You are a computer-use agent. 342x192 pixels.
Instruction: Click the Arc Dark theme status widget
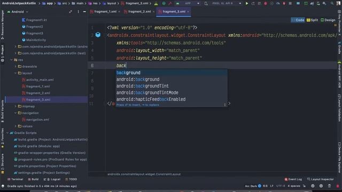253,186
